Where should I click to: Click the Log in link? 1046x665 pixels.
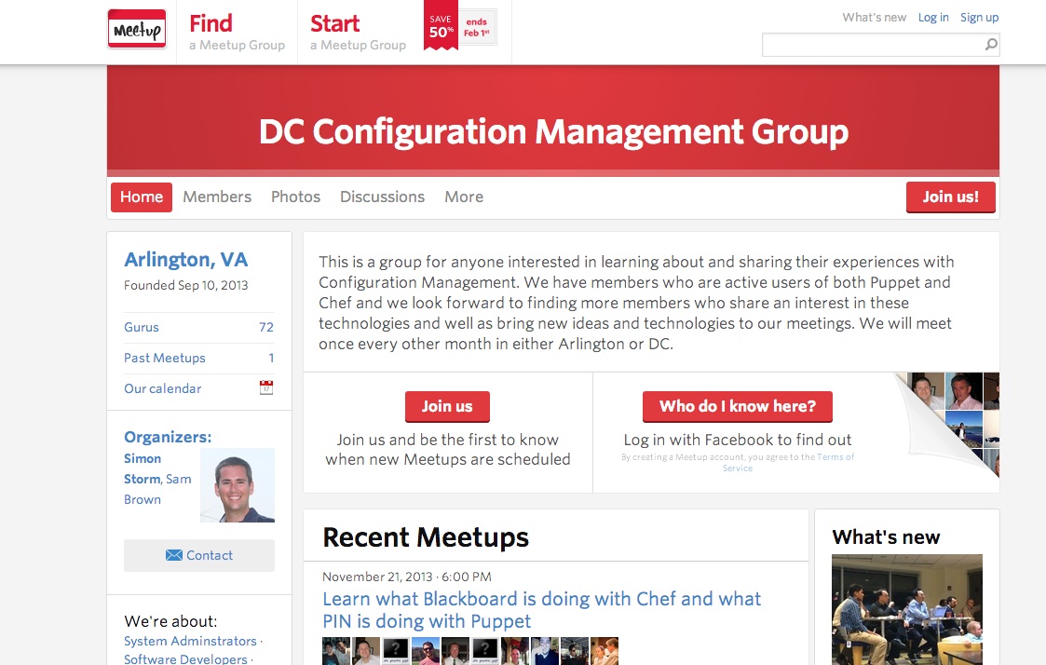[933, 18]
